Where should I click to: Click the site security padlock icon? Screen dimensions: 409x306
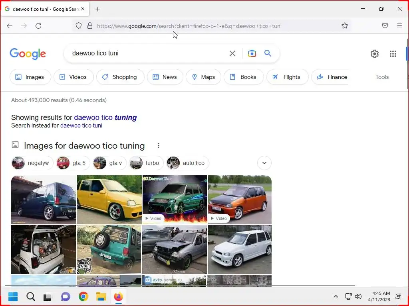click(x=90, y=26)
